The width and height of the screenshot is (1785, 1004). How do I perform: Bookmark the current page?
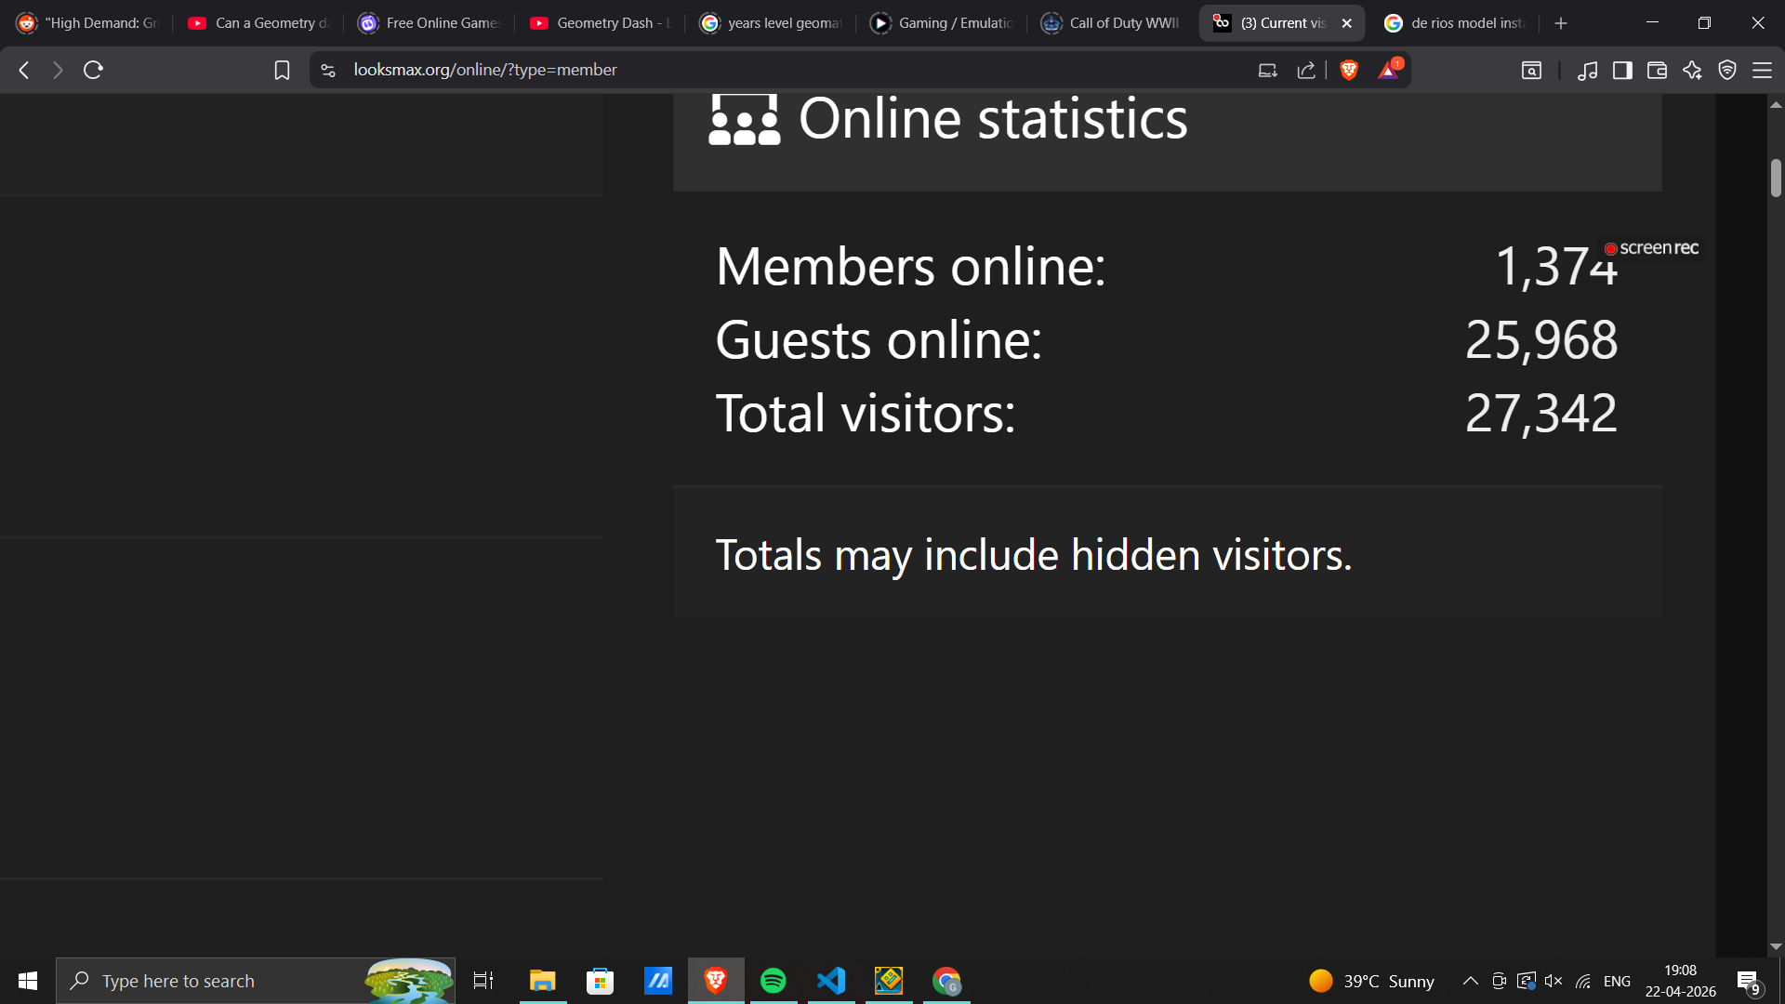point(282,70)
